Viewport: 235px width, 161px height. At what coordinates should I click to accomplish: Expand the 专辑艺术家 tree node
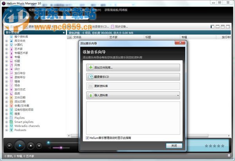pyautogui.click(x=6, y=53)
